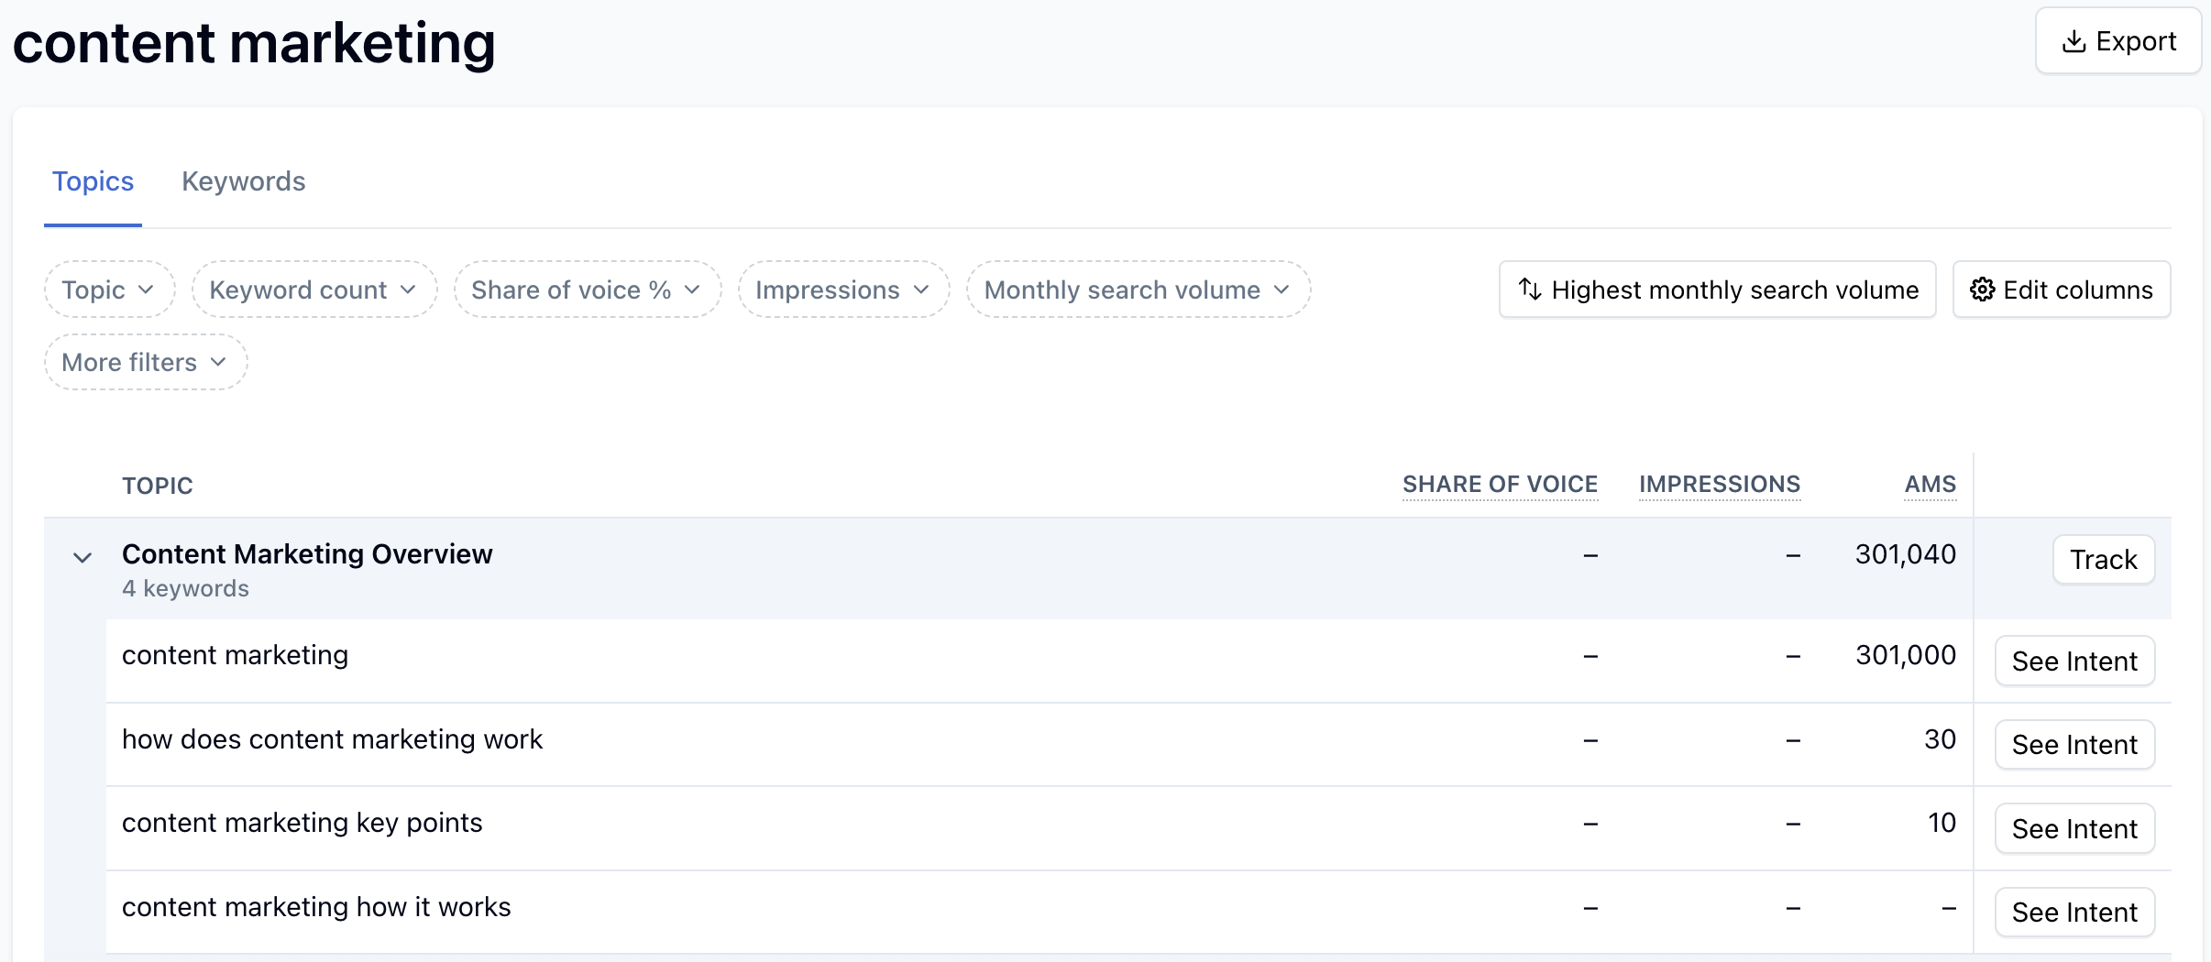See Intent for how does content marketing work
This screenshot has height=962, width=2211.
tap(2073, 744)
